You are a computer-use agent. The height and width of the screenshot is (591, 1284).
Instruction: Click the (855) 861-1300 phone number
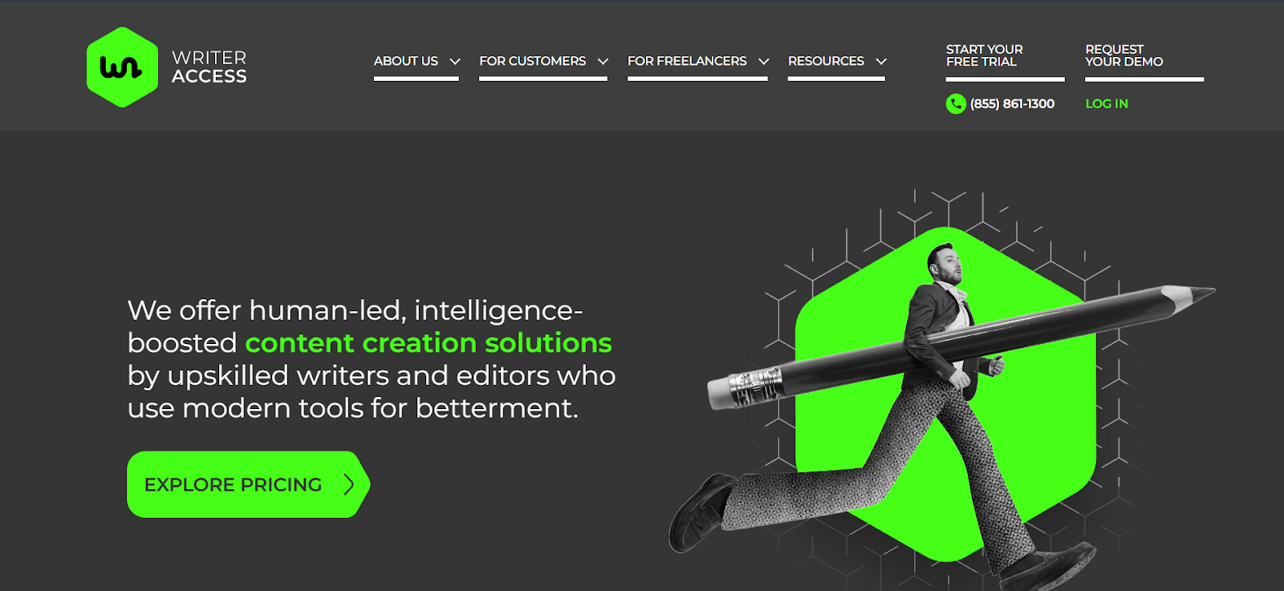[x=1012, y=103]
